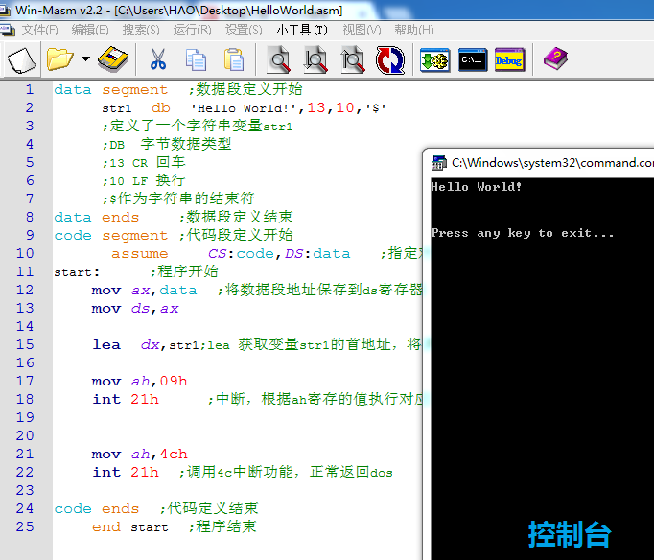Launch the Debug toolbar icon
This screenshot has height=560, width=654.
coord(509,60)
